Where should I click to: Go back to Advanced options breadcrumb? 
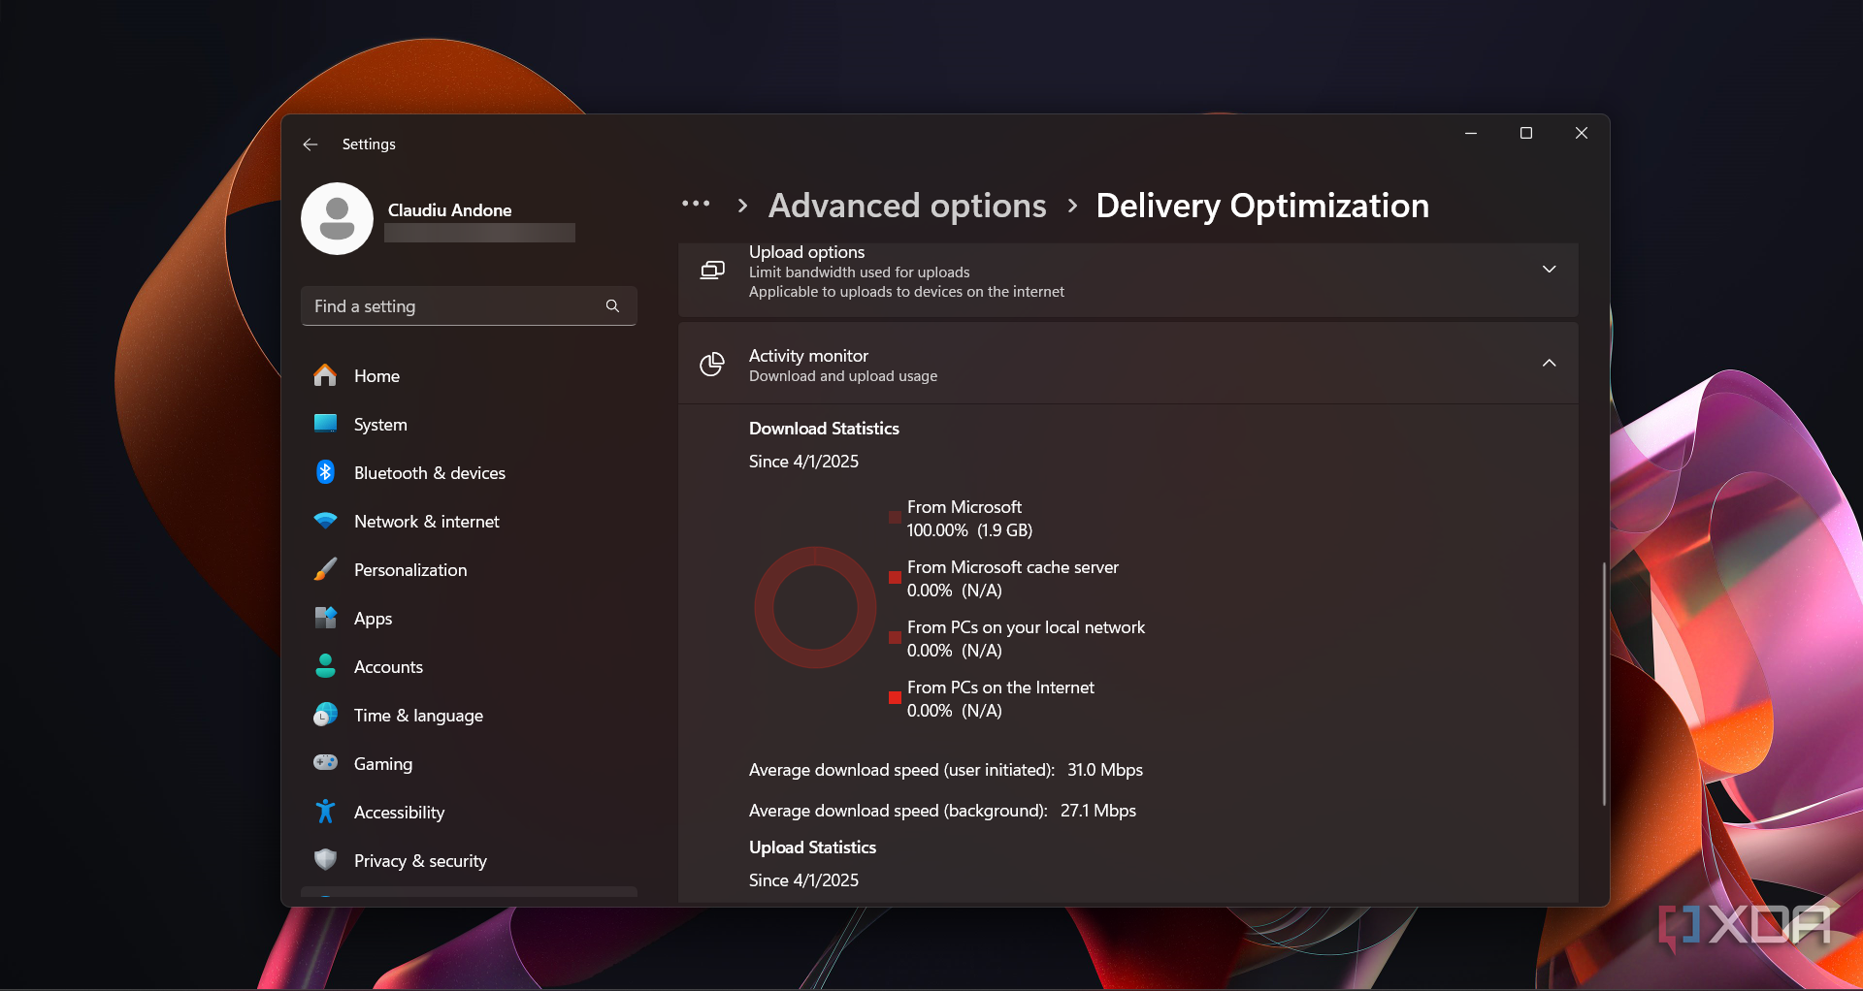[x=907, y=206]
